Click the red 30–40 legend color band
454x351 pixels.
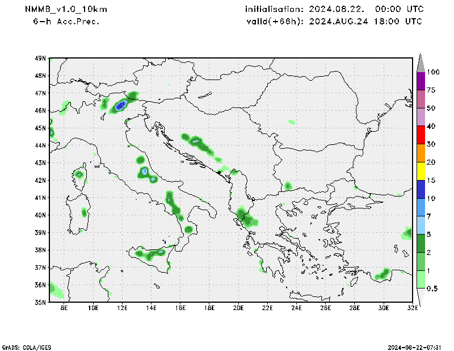pyautogui.click(x=421, y=135)
